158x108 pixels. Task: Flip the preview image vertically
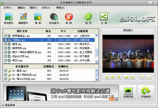132,77
